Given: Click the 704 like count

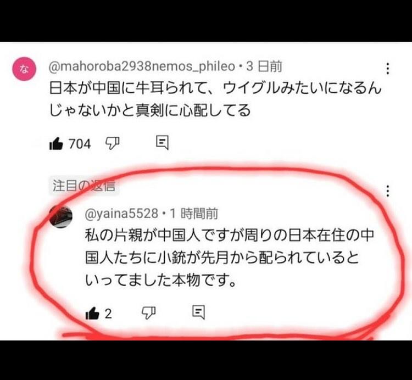Looking at the screenshot, I should tap(80, 144).
